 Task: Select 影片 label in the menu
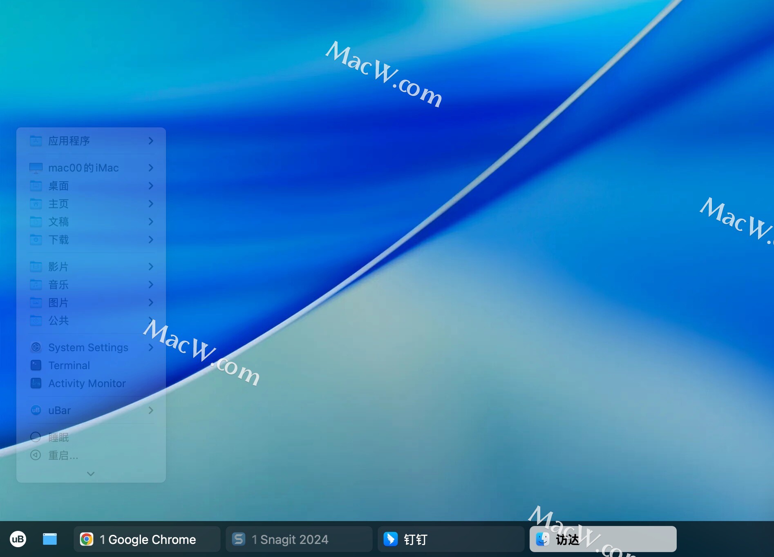58,267
